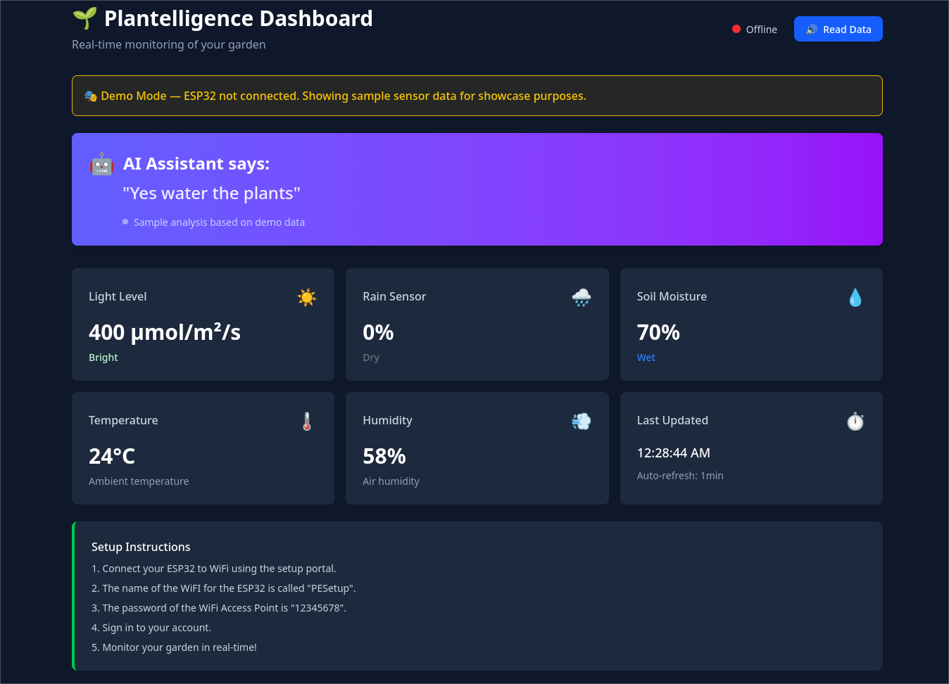Click "Sample analysis based on demo data"
The image size is (949, 684).
click(219, 222)
